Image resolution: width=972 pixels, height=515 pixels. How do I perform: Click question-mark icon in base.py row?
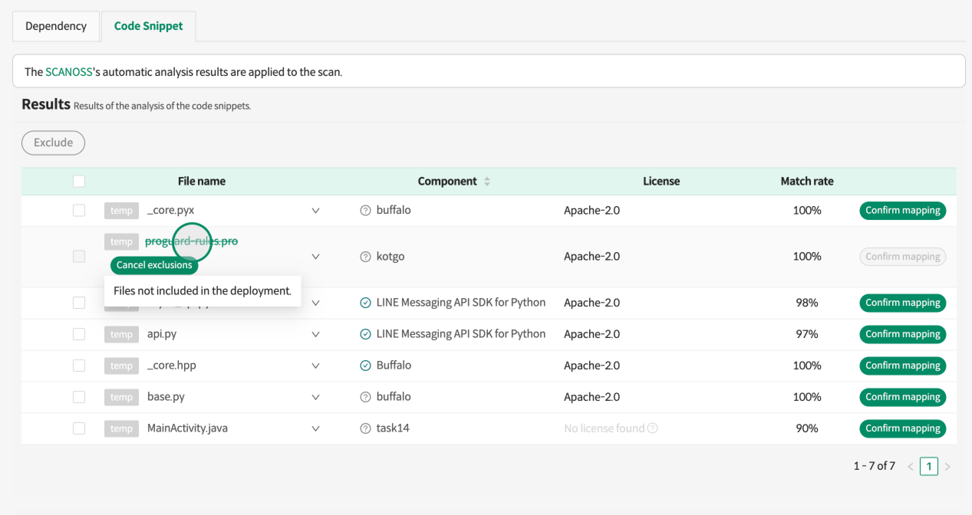click(366, 397)
